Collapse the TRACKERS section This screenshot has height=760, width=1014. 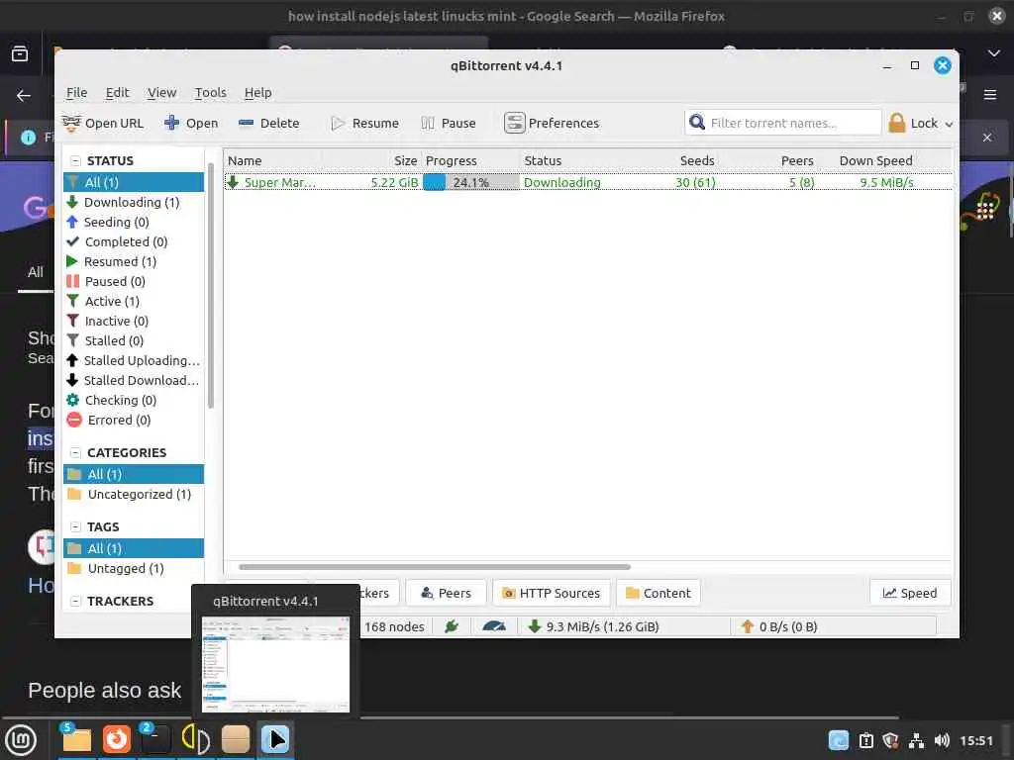click(75, 602)
